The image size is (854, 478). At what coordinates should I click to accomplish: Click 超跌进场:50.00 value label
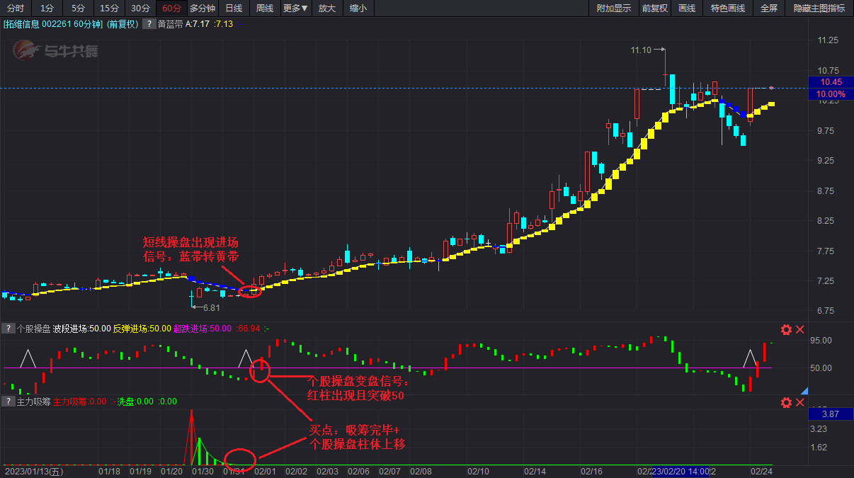tap(203, 329)
